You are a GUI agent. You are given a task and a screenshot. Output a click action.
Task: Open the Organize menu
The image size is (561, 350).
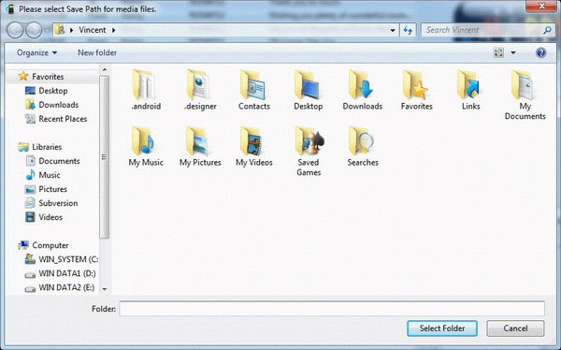click(x=36, y=52)
